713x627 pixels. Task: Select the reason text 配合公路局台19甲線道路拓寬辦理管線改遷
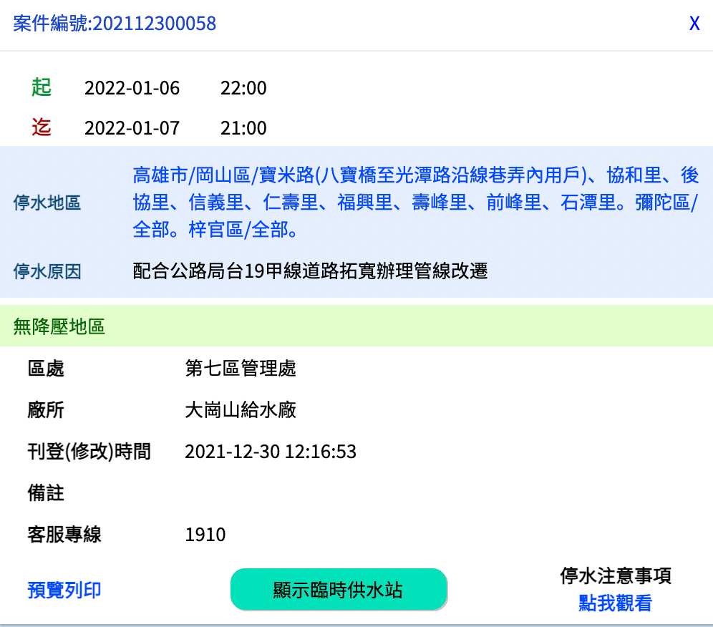pos(310,271)
